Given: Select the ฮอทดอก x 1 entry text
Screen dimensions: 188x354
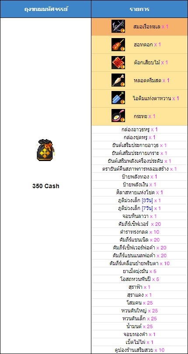Looking at the screenshot, I should coord(147,45).
